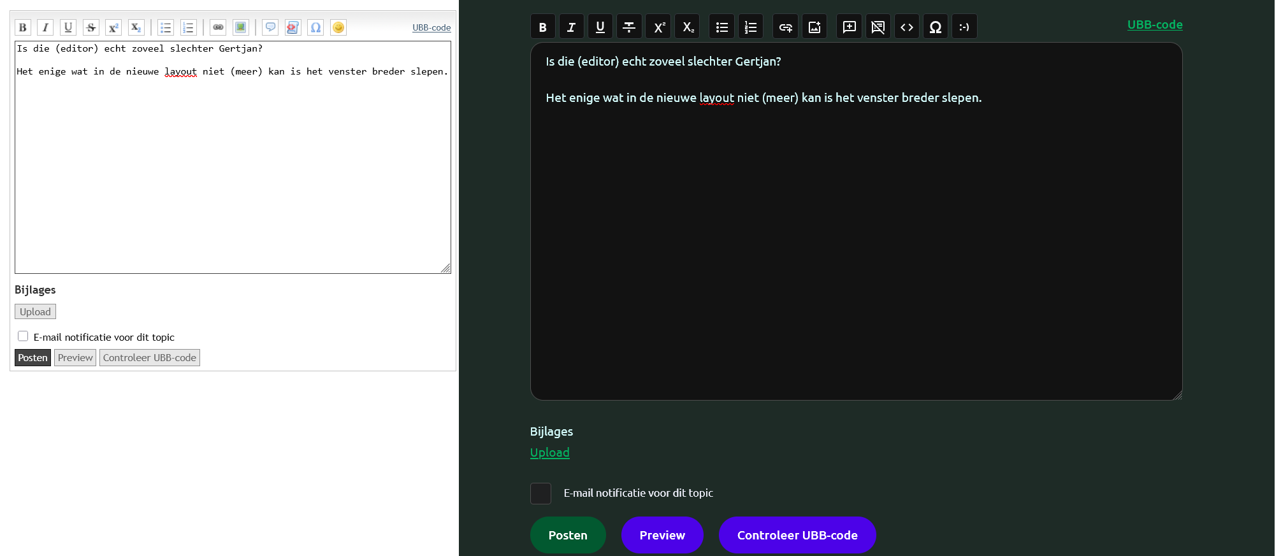Screen dimensions: 1281x556
Task: Click the grey Upload button under Bijlages
Action: tap(35, 311)
